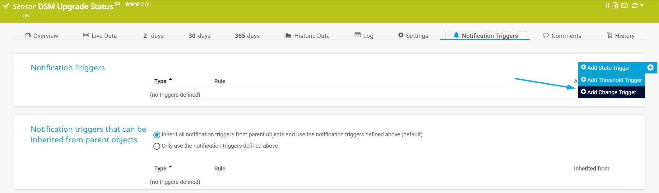Click the envelope email icon
Viewport: 659px width, 193px height.
[x=624, y=6]
